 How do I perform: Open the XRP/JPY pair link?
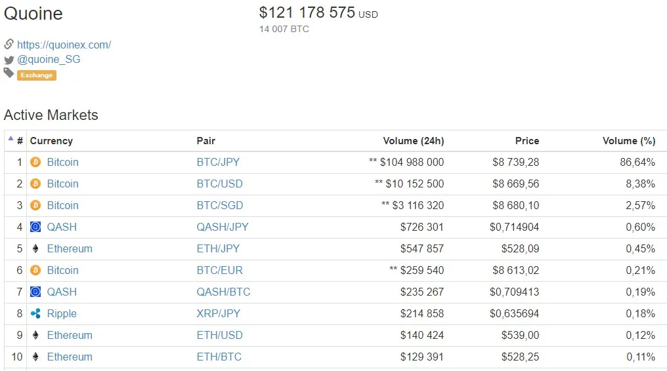click(x=218, y=314)
